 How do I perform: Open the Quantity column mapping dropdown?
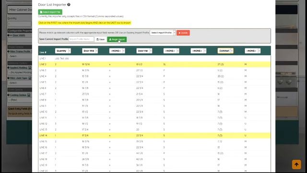click(x=63, y=51)
